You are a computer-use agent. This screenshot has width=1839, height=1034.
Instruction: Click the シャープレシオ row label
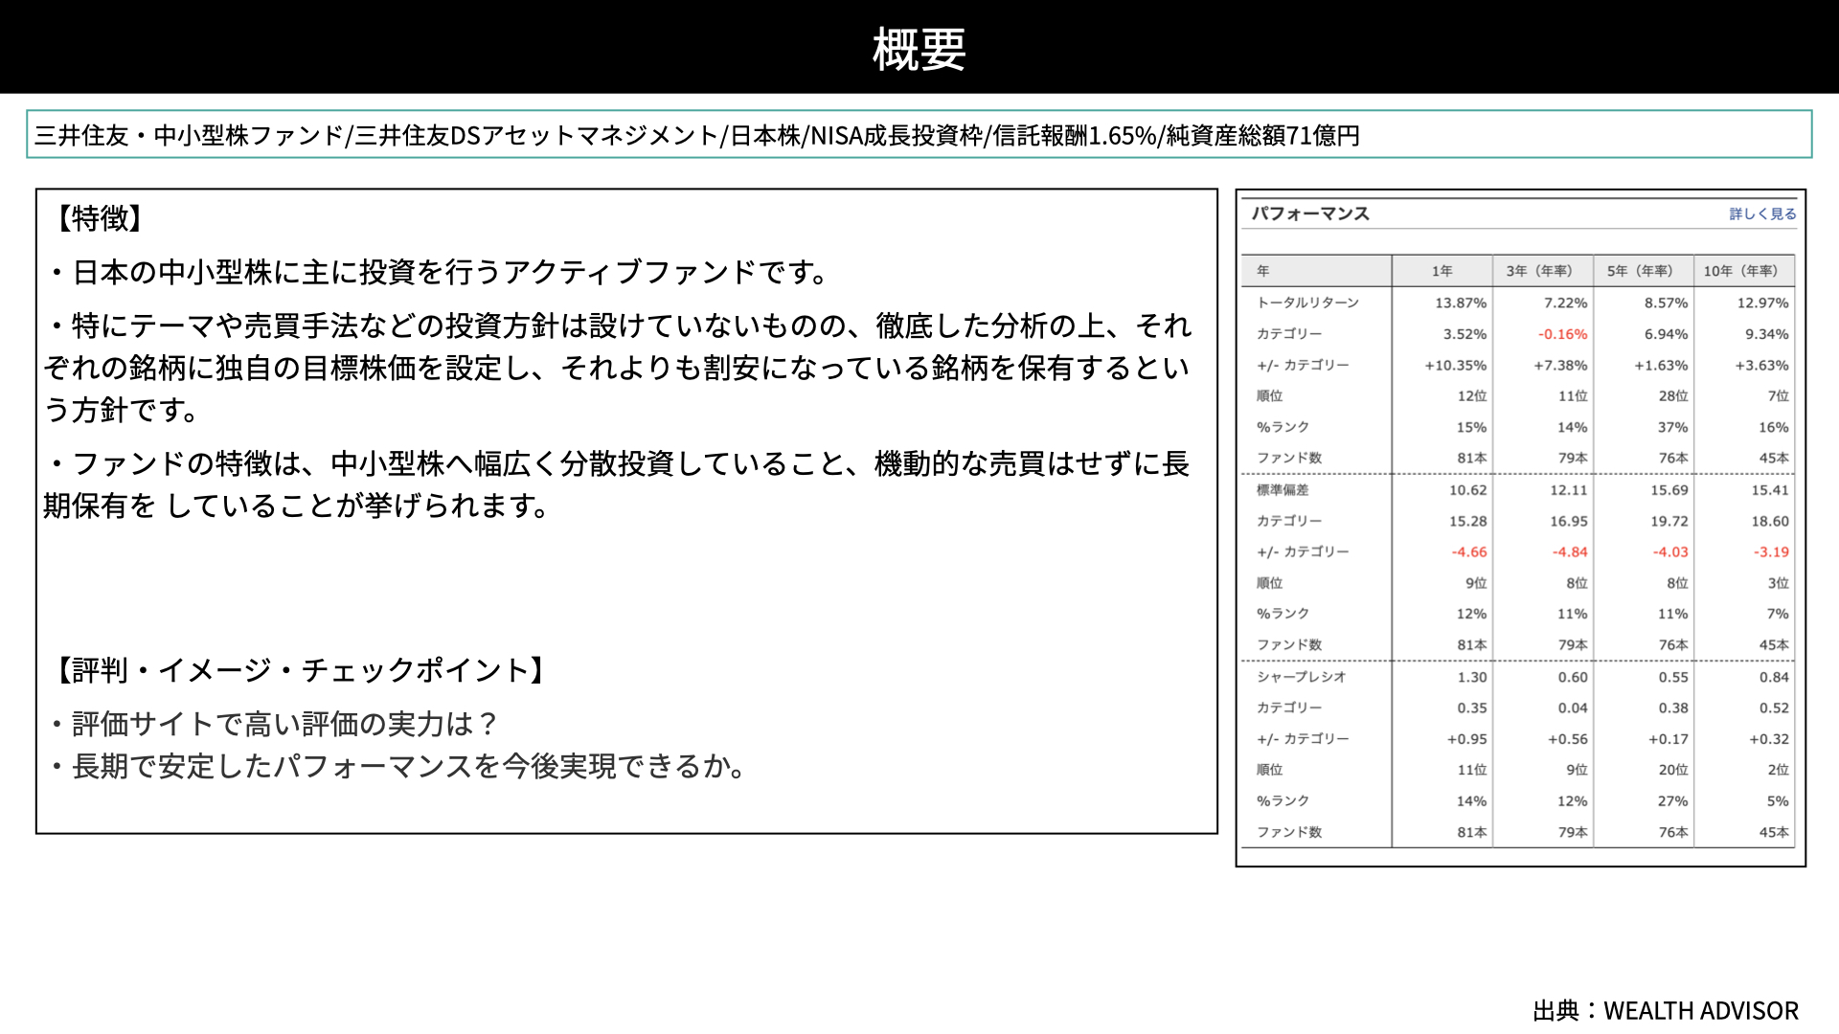1302,677
